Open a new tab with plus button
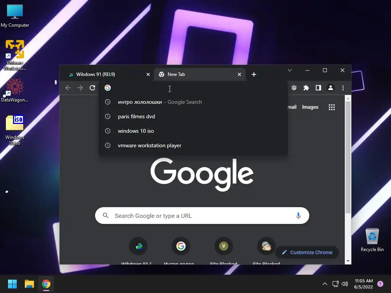This screenshot has width=391, height=293. tap(254, 74)
